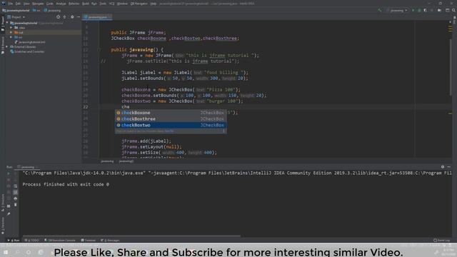The width and height of the screenshot is (457, 257).
Task: Open the Tools menu
Action: pyautogui.click(x=103, y=4)
